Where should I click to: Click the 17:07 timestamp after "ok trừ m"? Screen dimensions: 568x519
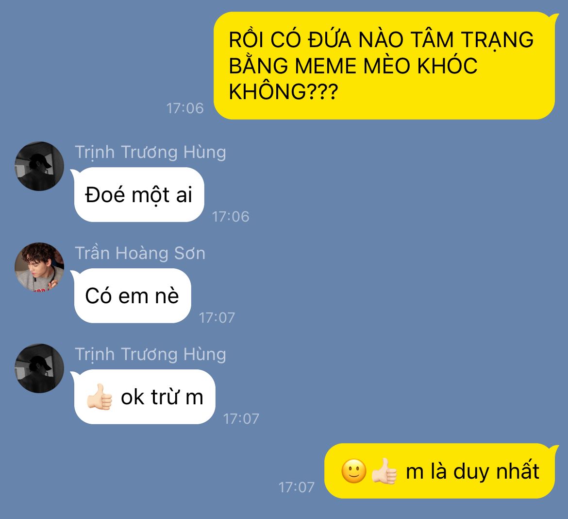[x=241, y=419]
